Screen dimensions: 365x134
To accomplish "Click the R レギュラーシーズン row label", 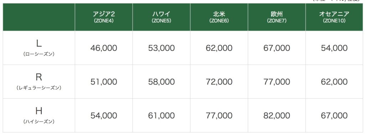I will [x=39, y=82].
